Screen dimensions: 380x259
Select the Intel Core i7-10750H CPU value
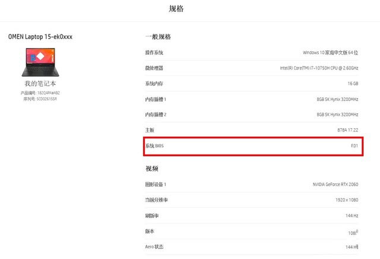click(x=319, y=68)
